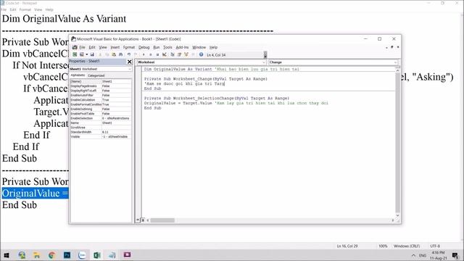Image resolution: width=464 pixels, height=261 pixels.
Task: Click the Run Sub play icon
Action: click(144, 55)
